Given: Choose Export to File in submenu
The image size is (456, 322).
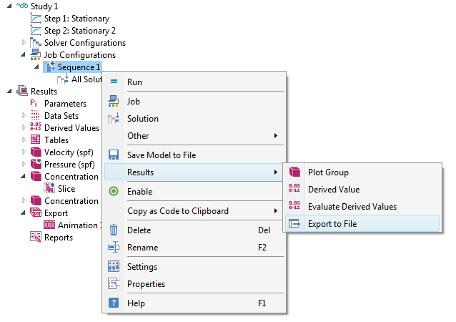Looking at the screenshot, I should click(362, 223).
